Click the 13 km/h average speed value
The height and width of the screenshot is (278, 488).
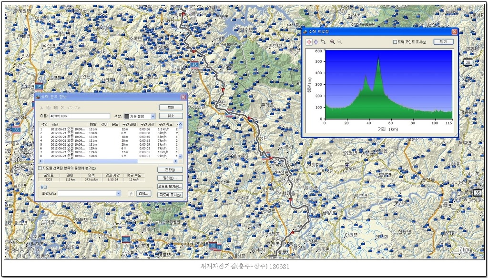(x=134, y=179)
